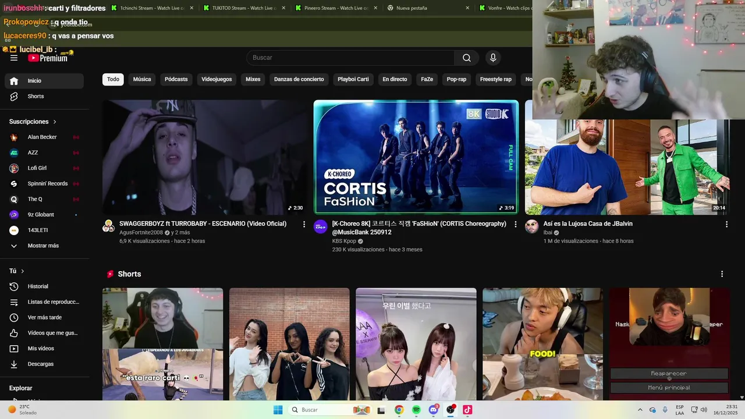
Task: Click Windows taskbar Buscar search box
Action: tap(330, 410)
